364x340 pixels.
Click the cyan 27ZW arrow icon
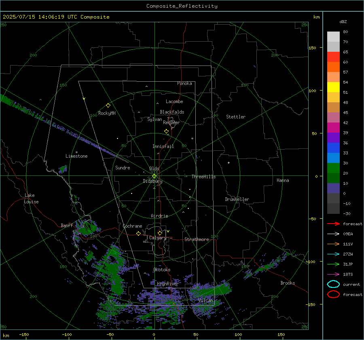333,254
